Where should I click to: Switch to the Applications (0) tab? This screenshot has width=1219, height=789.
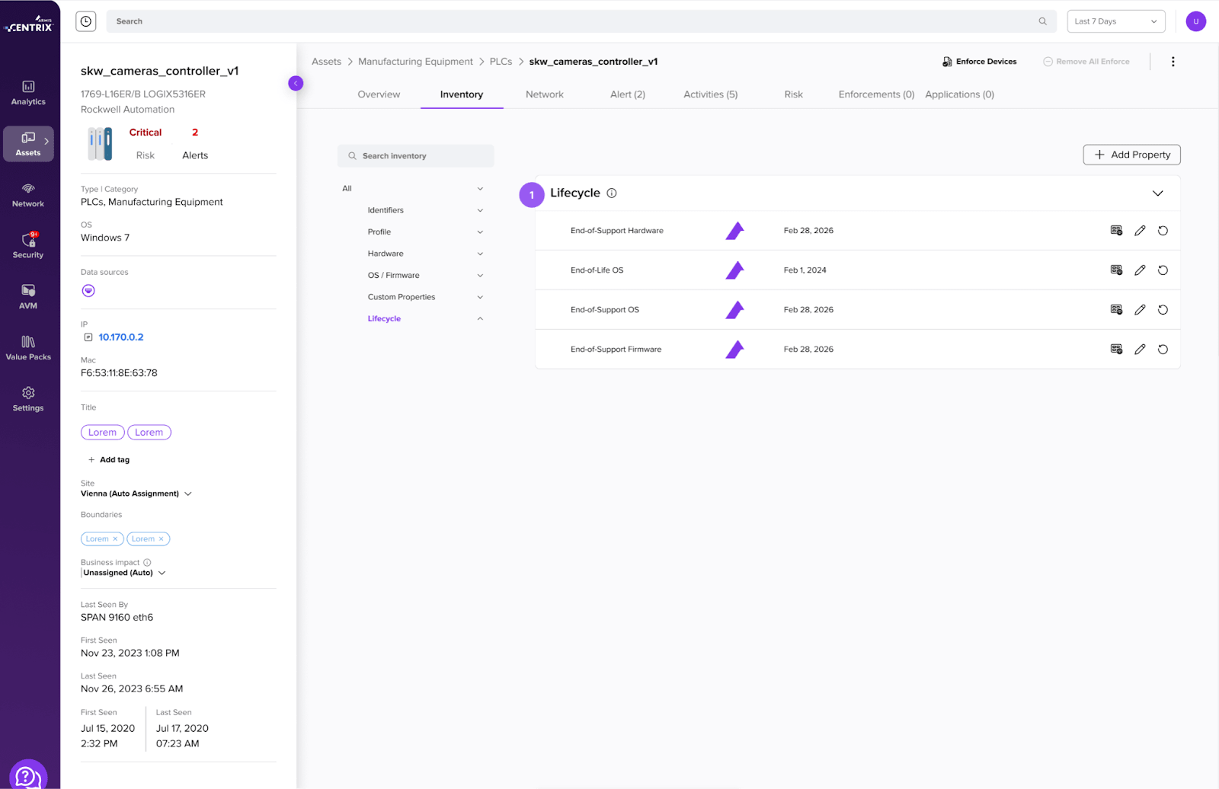pos(959,94)
